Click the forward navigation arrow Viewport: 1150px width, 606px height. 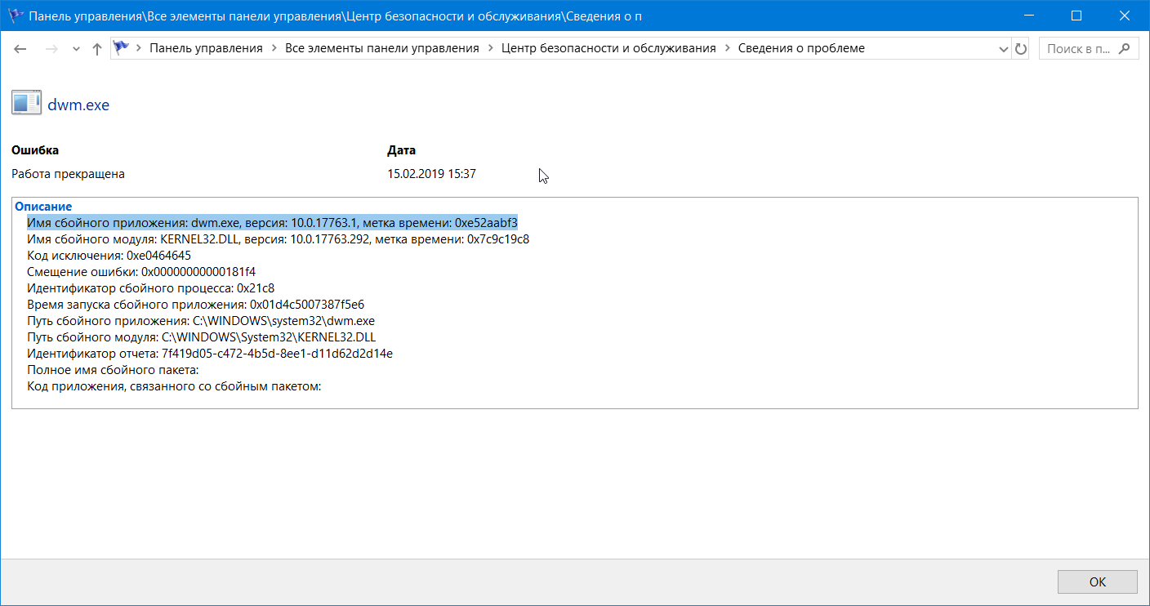(51, 49)
